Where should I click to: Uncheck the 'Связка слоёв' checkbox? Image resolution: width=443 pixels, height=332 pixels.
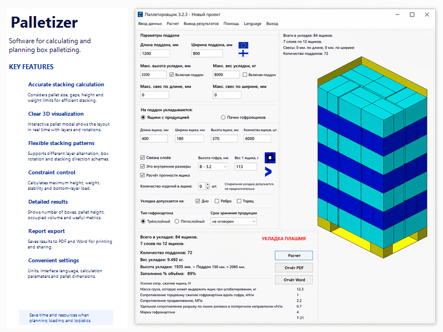click(x=142, y=158)
